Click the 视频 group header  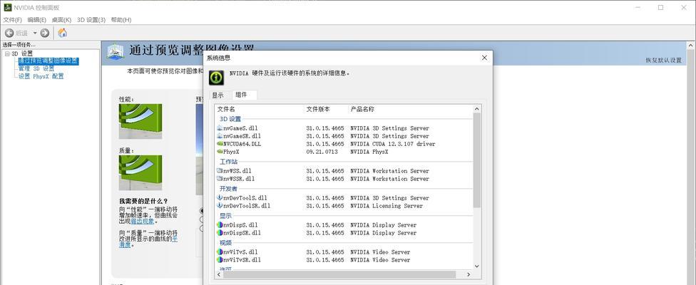(x=225, y=243)
